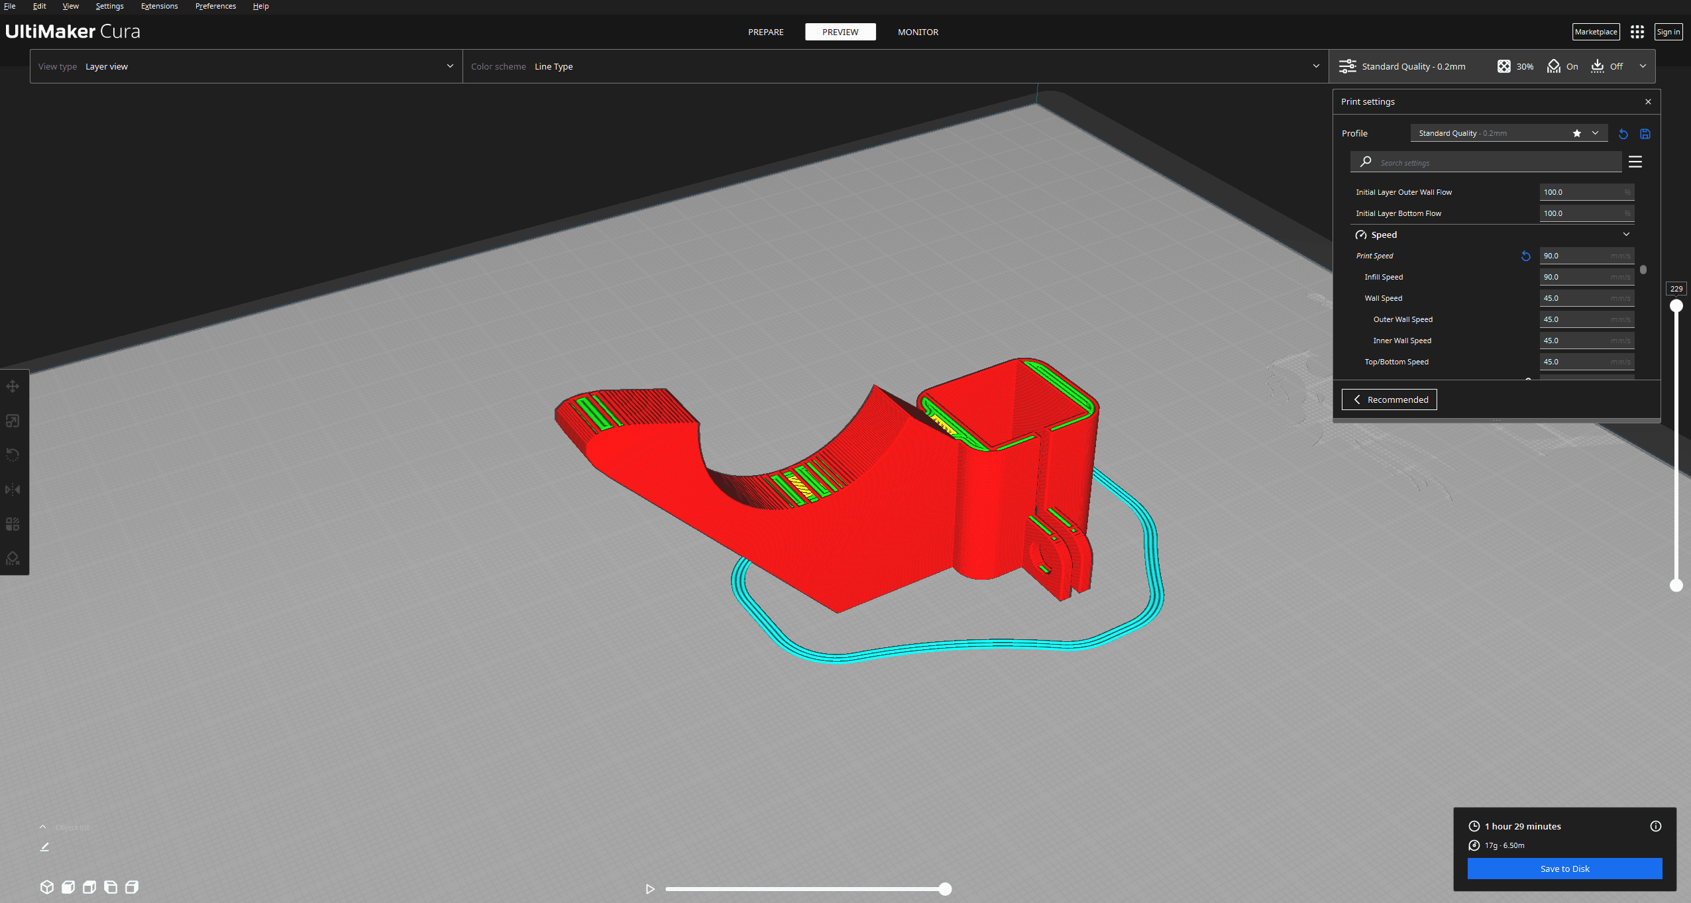
Task: Click Save to Disk
Action: (1564, 869)
